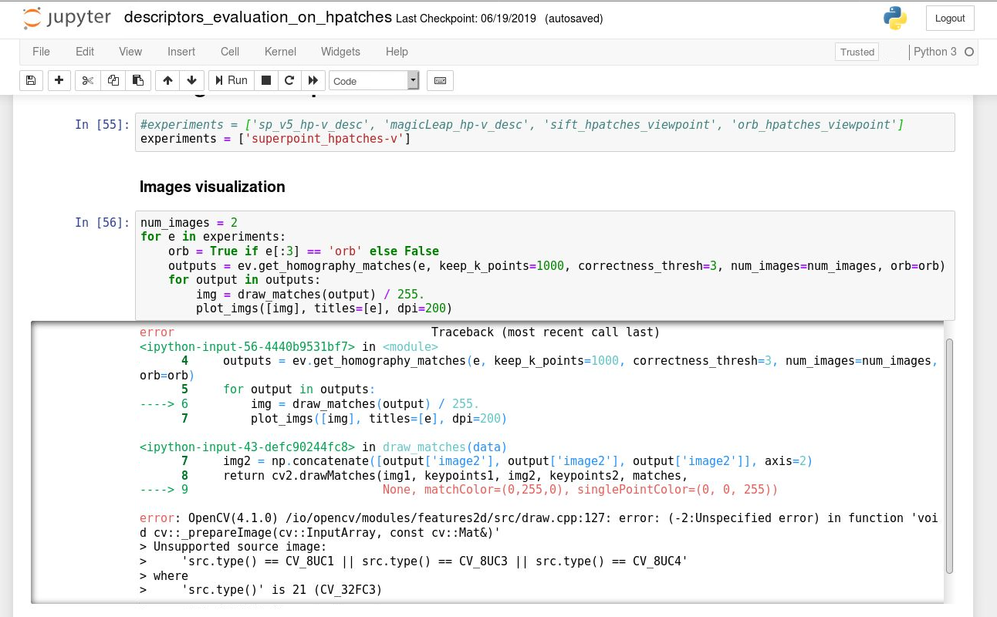This screenshot has height=617, width=997.
Task: Paste cell from clipboard
Action: point(138,80)
